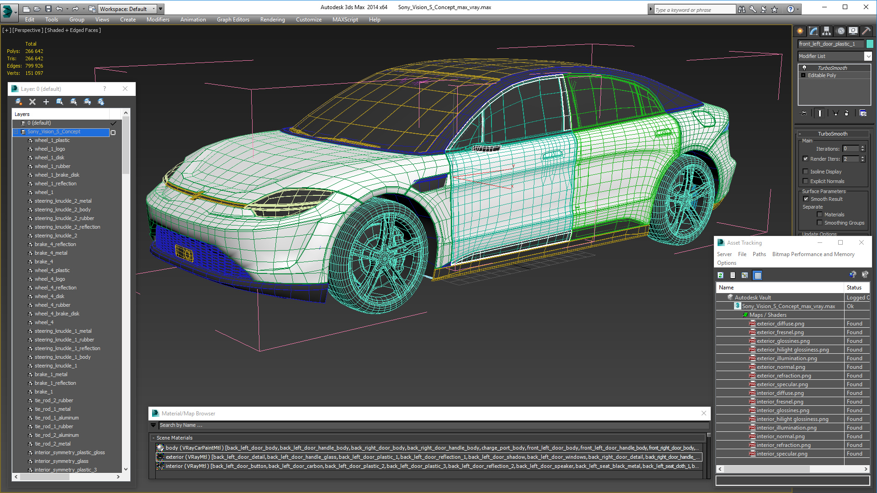Enable the Explicit Normals checkbox
Screen dimensions: 877x493
click(x=806, y=181)
